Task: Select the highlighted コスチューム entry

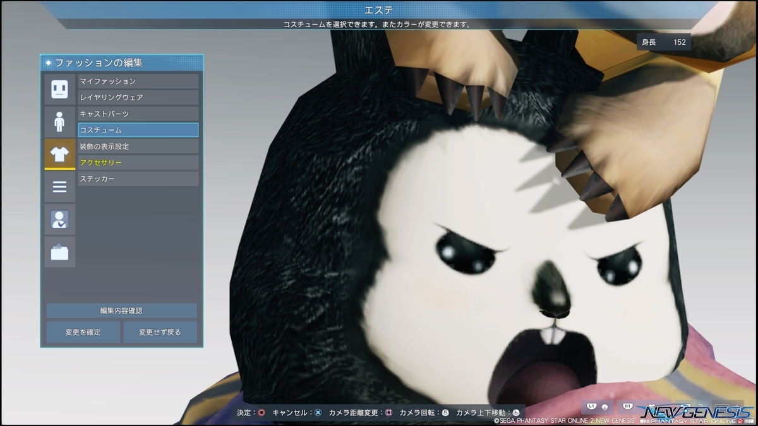Action: tap(138, 130)
